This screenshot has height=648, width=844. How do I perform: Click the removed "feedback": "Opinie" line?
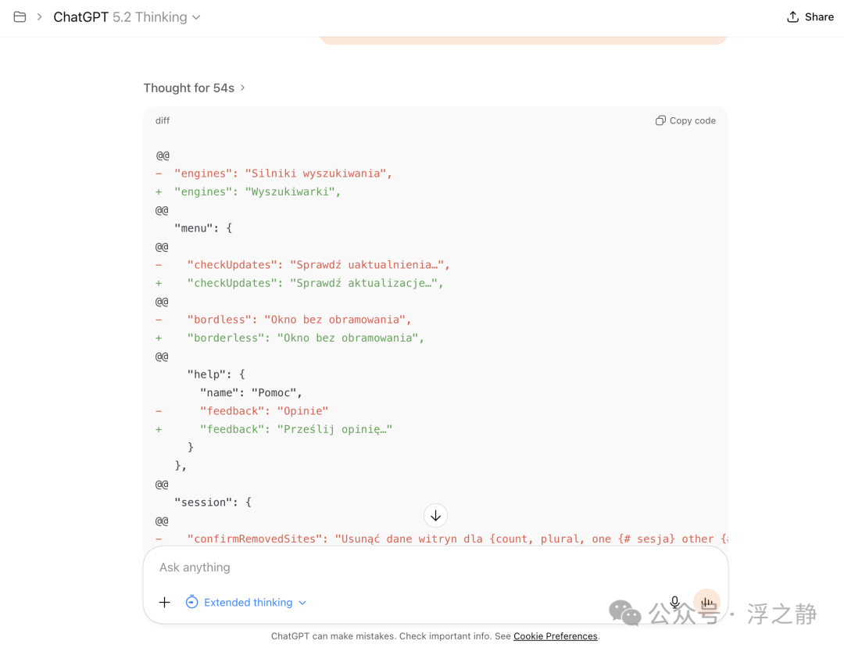pyautogui.click(x=241, y=411)
